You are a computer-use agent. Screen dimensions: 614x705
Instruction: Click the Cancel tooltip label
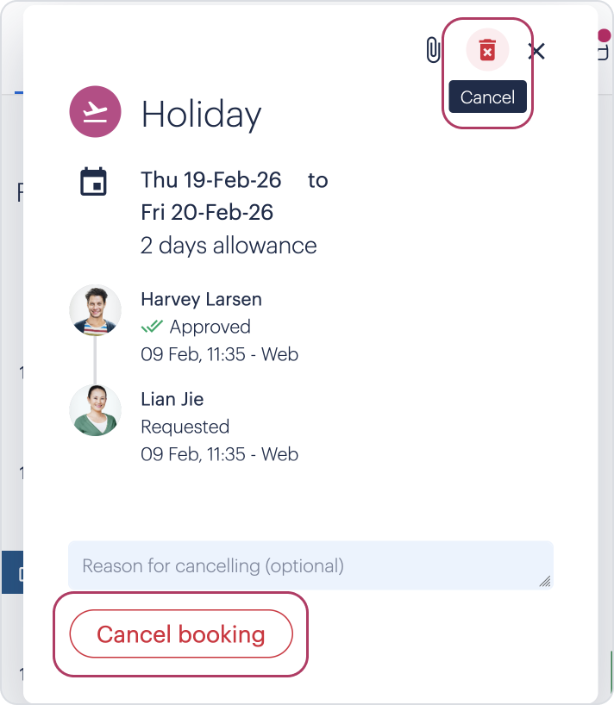[x=487, y=97]
